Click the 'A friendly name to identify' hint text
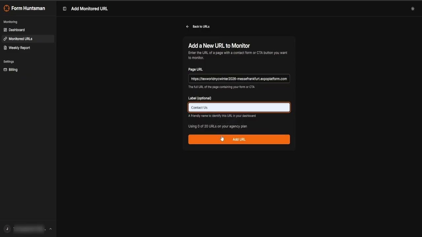The image size is (422, 237). click(x=222, y=116)
